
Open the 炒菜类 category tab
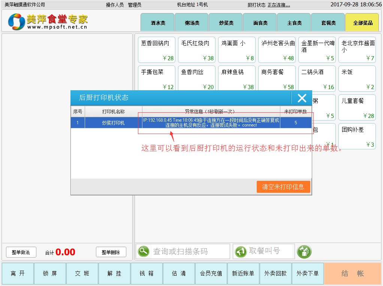point(226,23)
